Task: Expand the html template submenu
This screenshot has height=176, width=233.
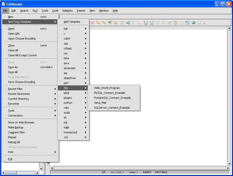Action: (x=74, y=58)
